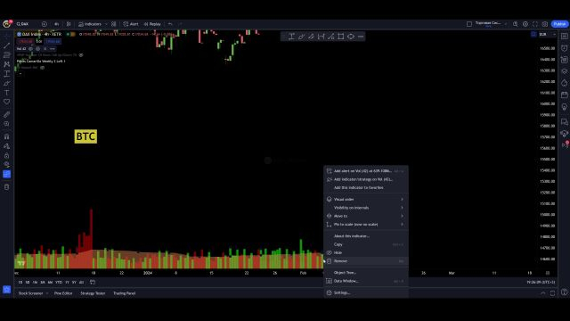Select the patterns drawing tool
Screen dimensions: 570x321
(6, 64)
